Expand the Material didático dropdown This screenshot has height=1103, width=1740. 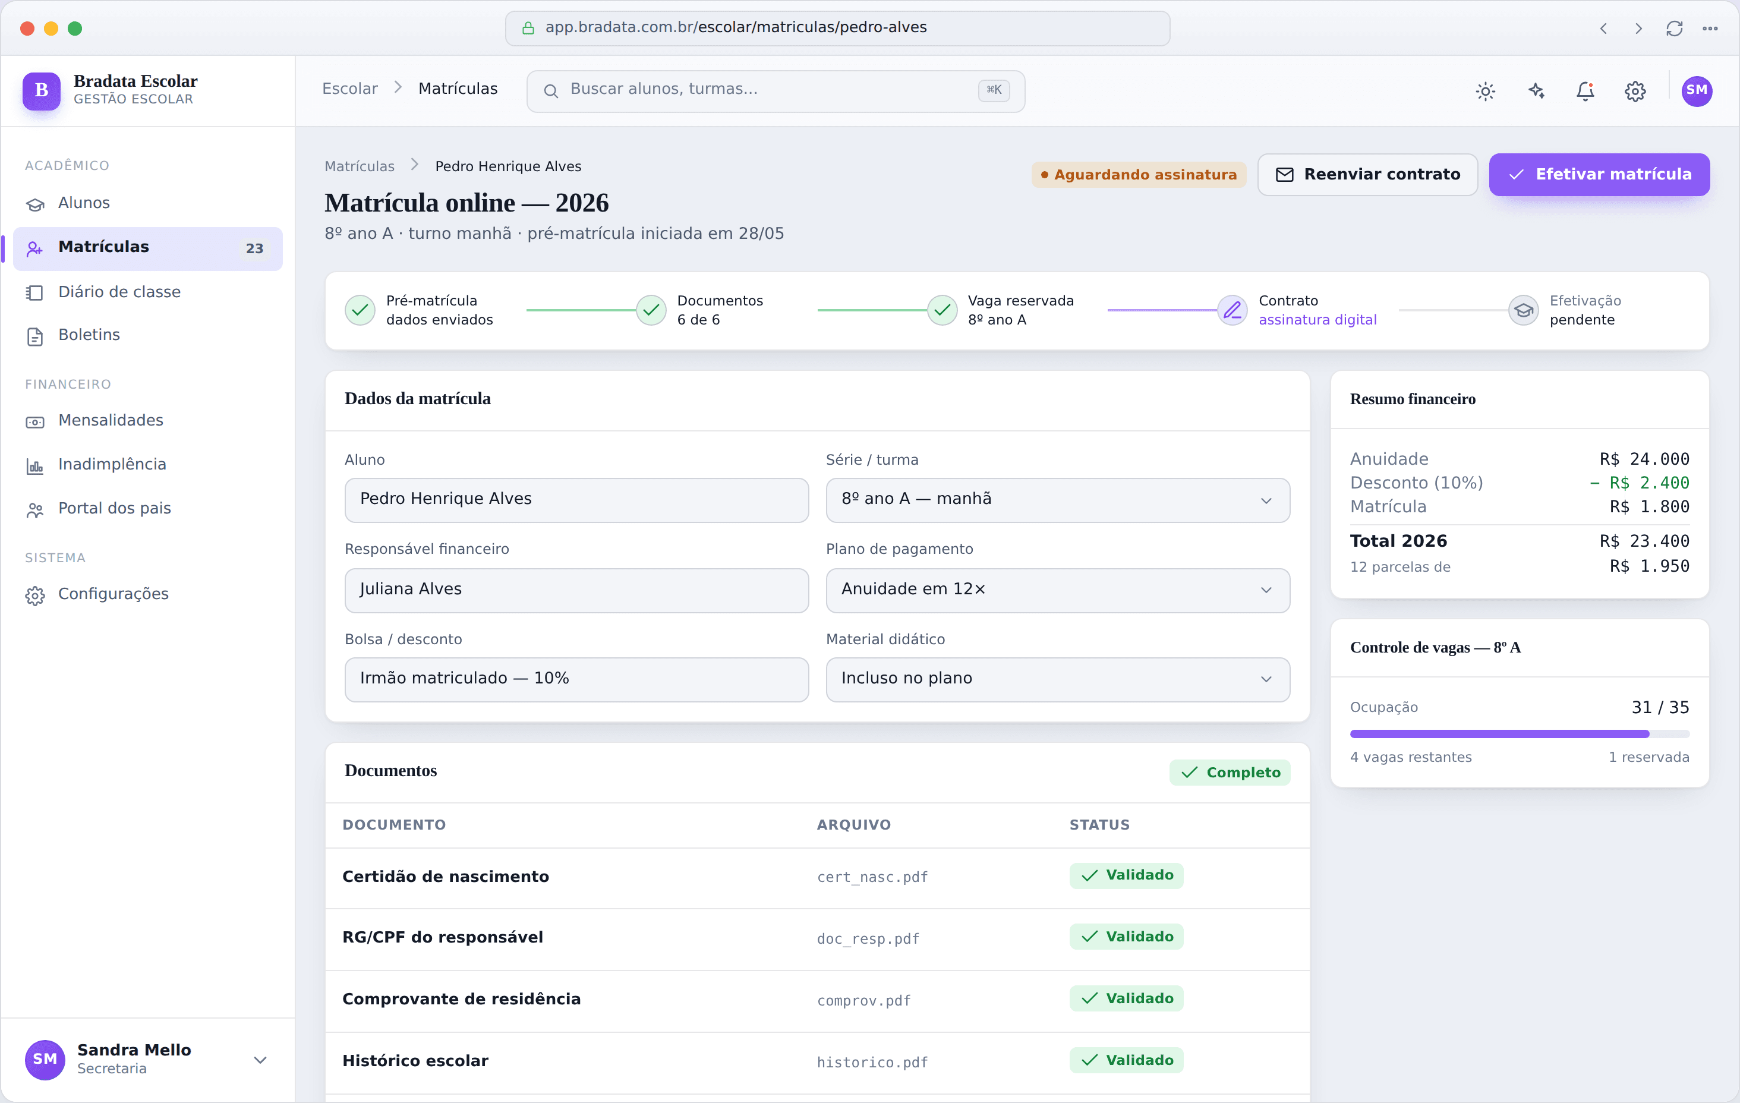point(1057,679)
